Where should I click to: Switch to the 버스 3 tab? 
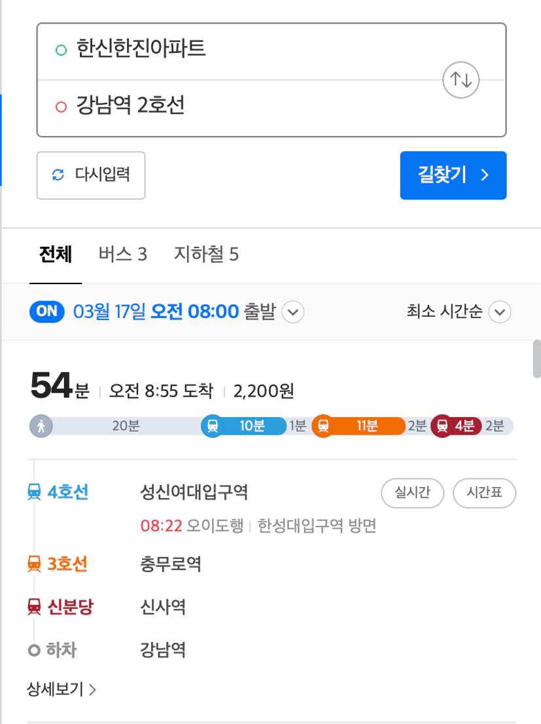pos(123,255)
